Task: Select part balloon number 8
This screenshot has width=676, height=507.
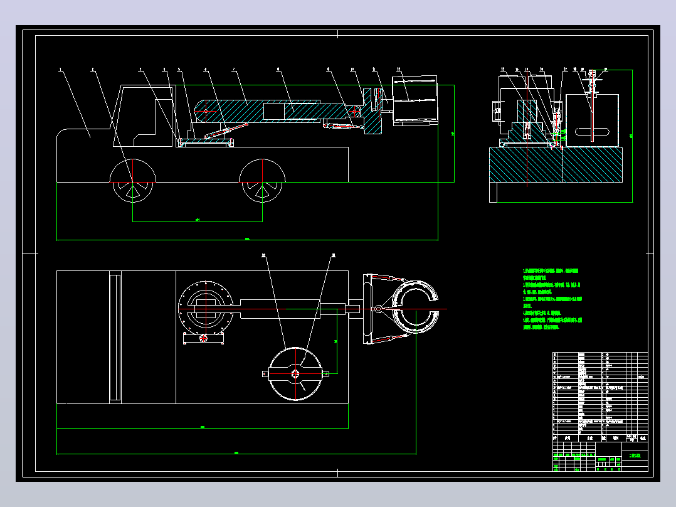Action: [278, 69]
